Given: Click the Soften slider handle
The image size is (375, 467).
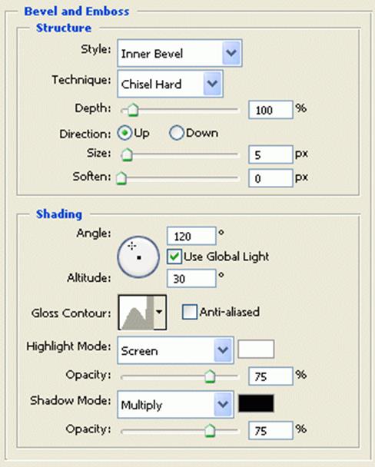Looking at the screenshot, I should point(121,178).
